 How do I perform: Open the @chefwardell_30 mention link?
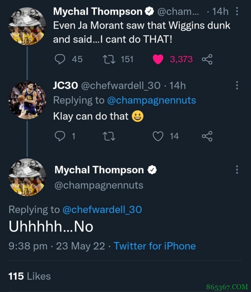click(102, 210)
